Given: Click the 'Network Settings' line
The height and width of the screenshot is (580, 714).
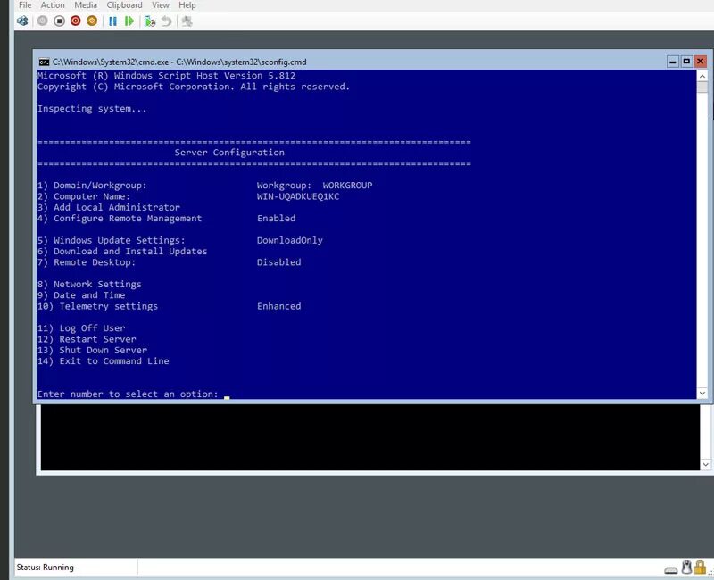Looking at the screenshot, I should point(90,284).
